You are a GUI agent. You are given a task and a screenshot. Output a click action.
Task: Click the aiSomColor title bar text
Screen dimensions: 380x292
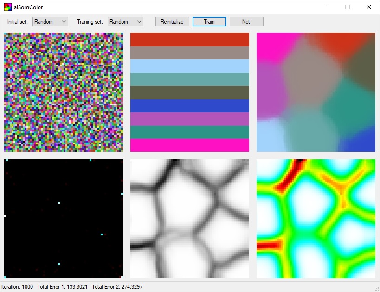coord(29,7)
